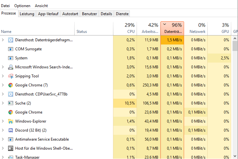Expand the Diensthost CDPUserSvc_4778b group
This screenshot has width=238, height=159.
click(x=3, y=94)
